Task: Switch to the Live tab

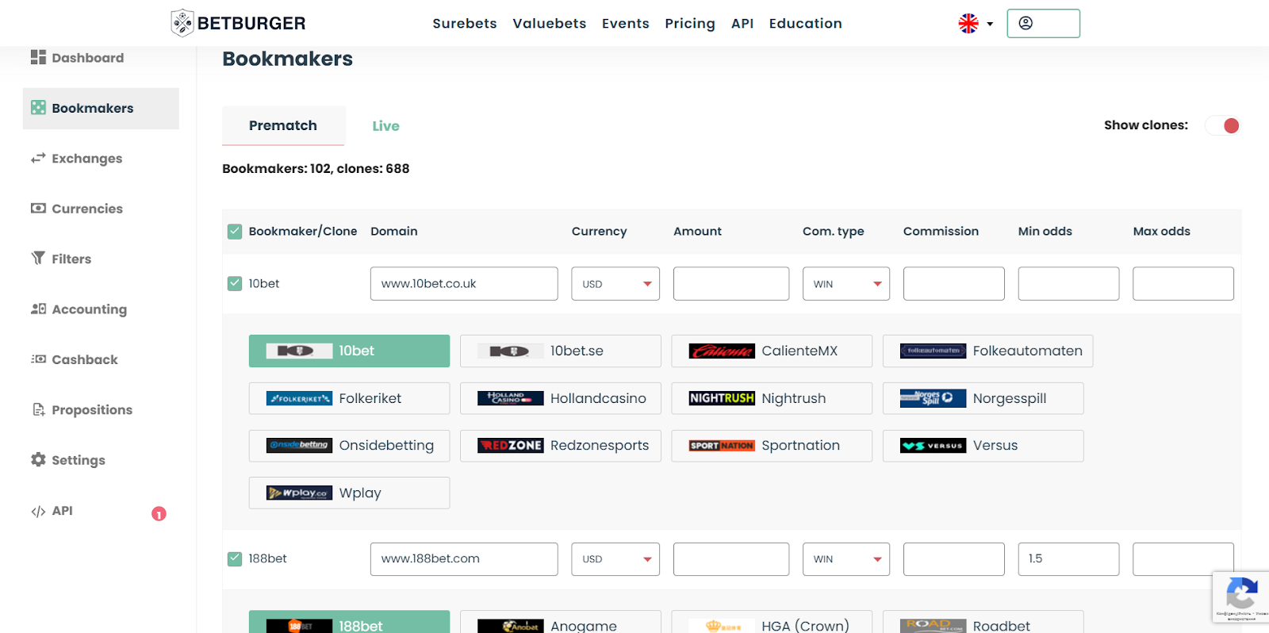Action: coord(385,125)
